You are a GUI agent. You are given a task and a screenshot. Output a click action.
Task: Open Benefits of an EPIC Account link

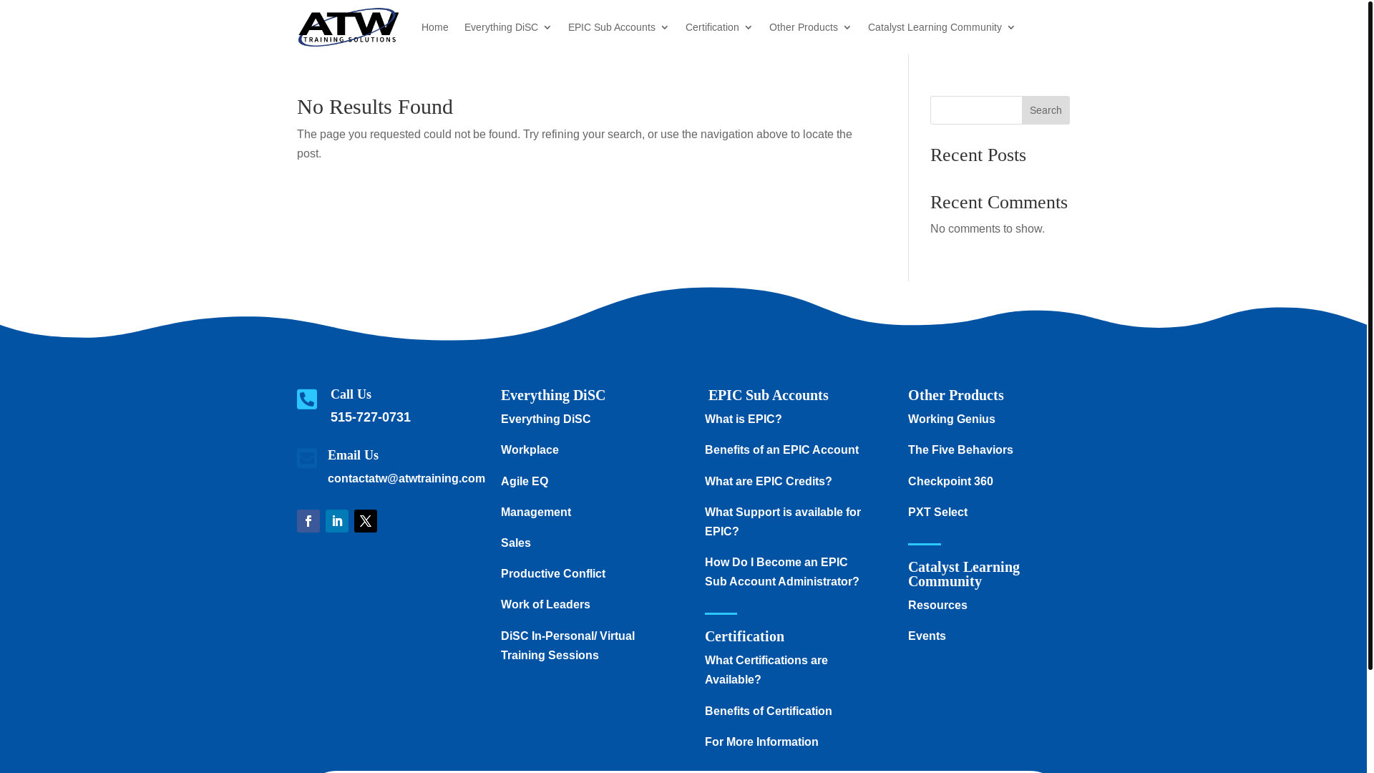(781, 449)
